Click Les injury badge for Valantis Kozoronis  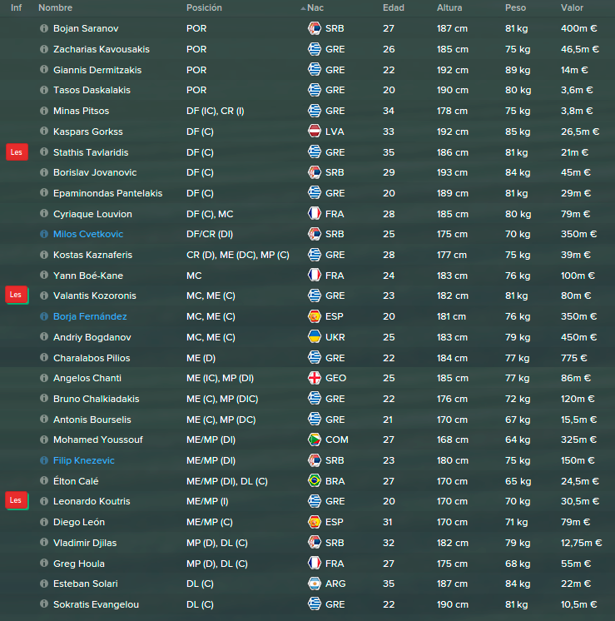click(x=17, y=295)
